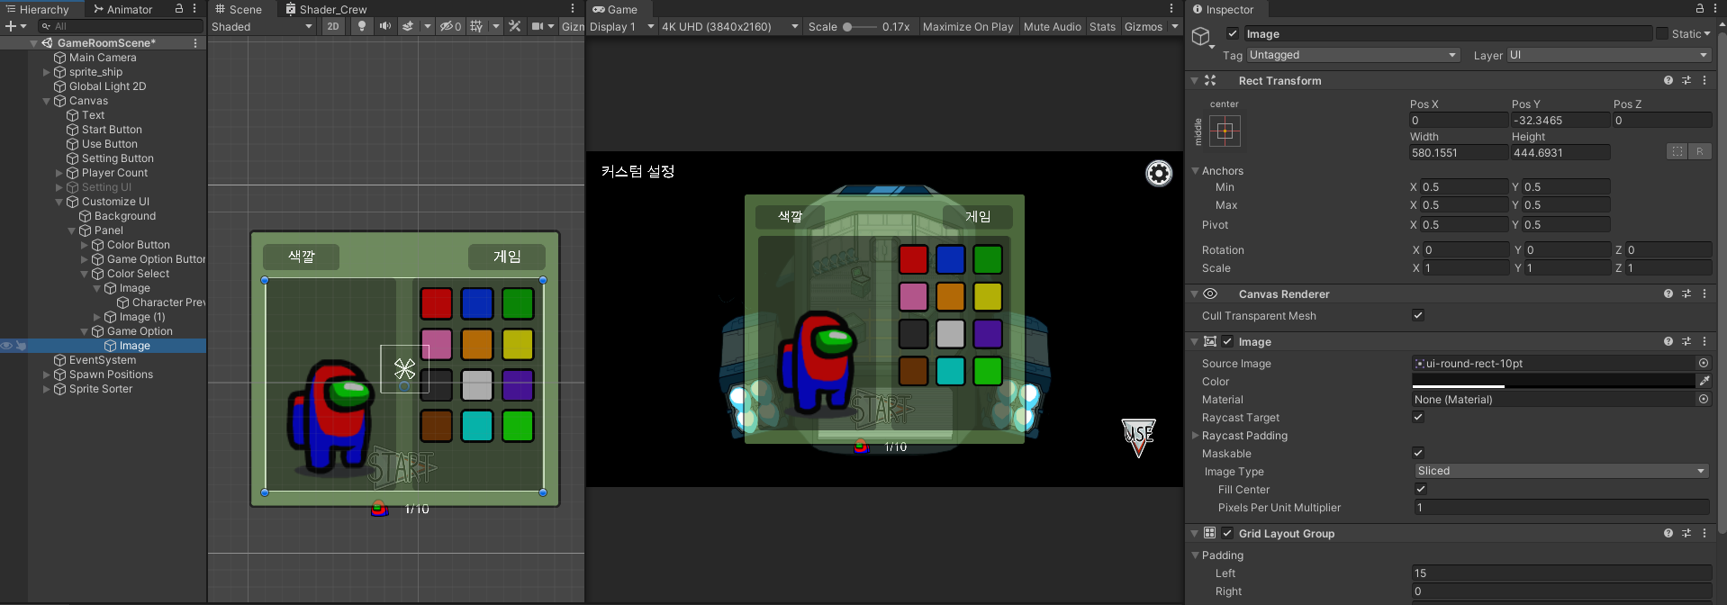Click the GameObject cube icon in Inspector
This screenshot has height=605, width=1727.
(1200, 36)
